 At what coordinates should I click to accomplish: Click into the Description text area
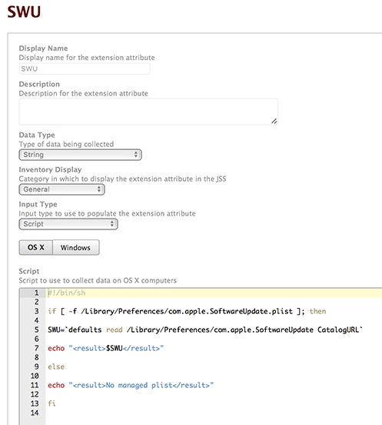coord(148,112)
